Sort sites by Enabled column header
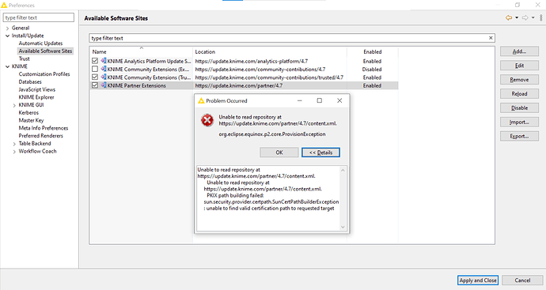Image resolution: width=546 pixels, height=290 pixels. tap(372, 51)
